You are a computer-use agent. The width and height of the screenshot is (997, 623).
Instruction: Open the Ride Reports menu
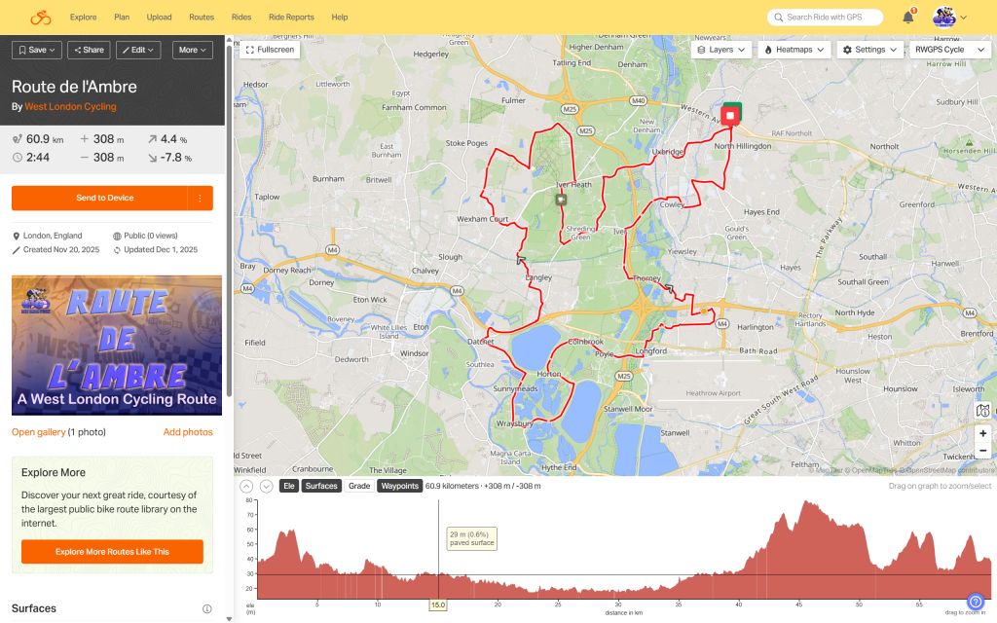291,18
